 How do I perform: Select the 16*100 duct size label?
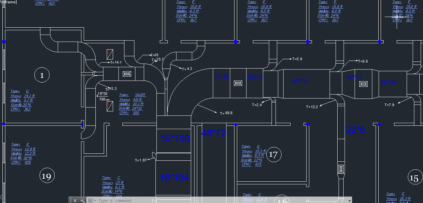[175, 138]
